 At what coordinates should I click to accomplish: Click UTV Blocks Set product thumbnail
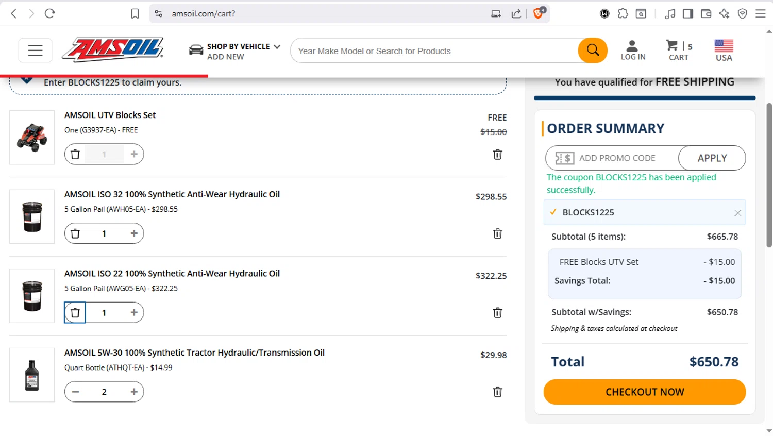(x=32, y=138)
